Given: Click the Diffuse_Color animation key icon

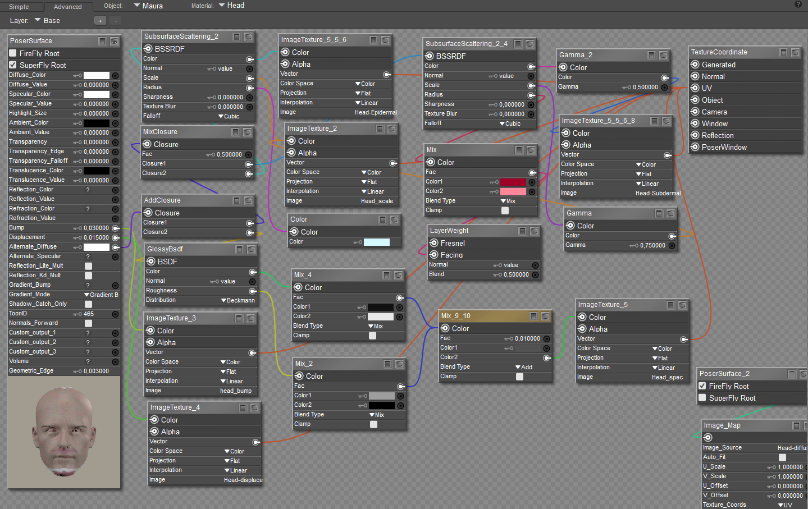Looking at the screenshot, I should coord(77,75).
